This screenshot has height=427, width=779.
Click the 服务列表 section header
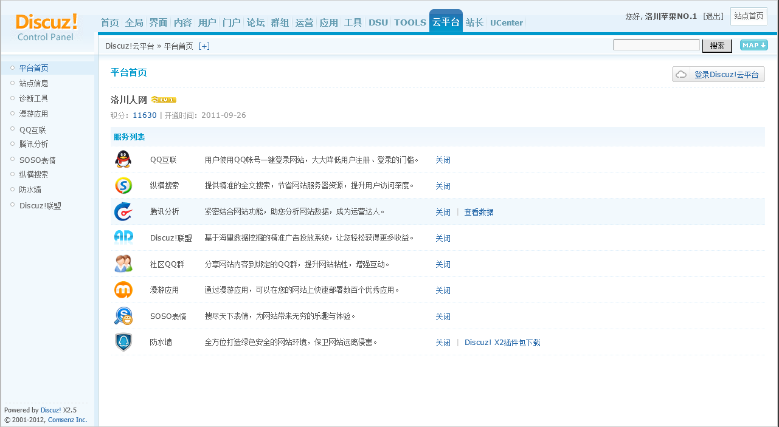tap(129, 137)
